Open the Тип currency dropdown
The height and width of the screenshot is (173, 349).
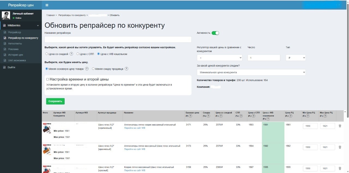pos(296,58)
